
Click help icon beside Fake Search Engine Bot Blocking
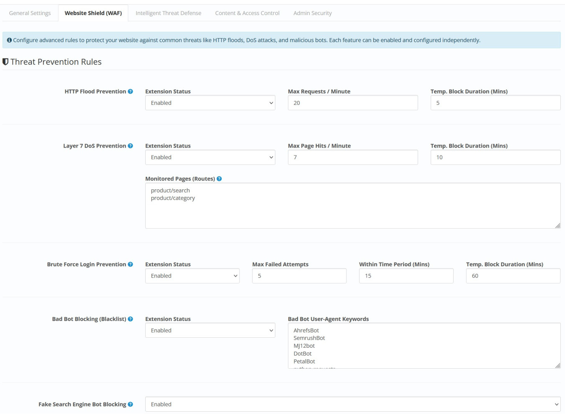pyautogui.click(x=130, y=404)
